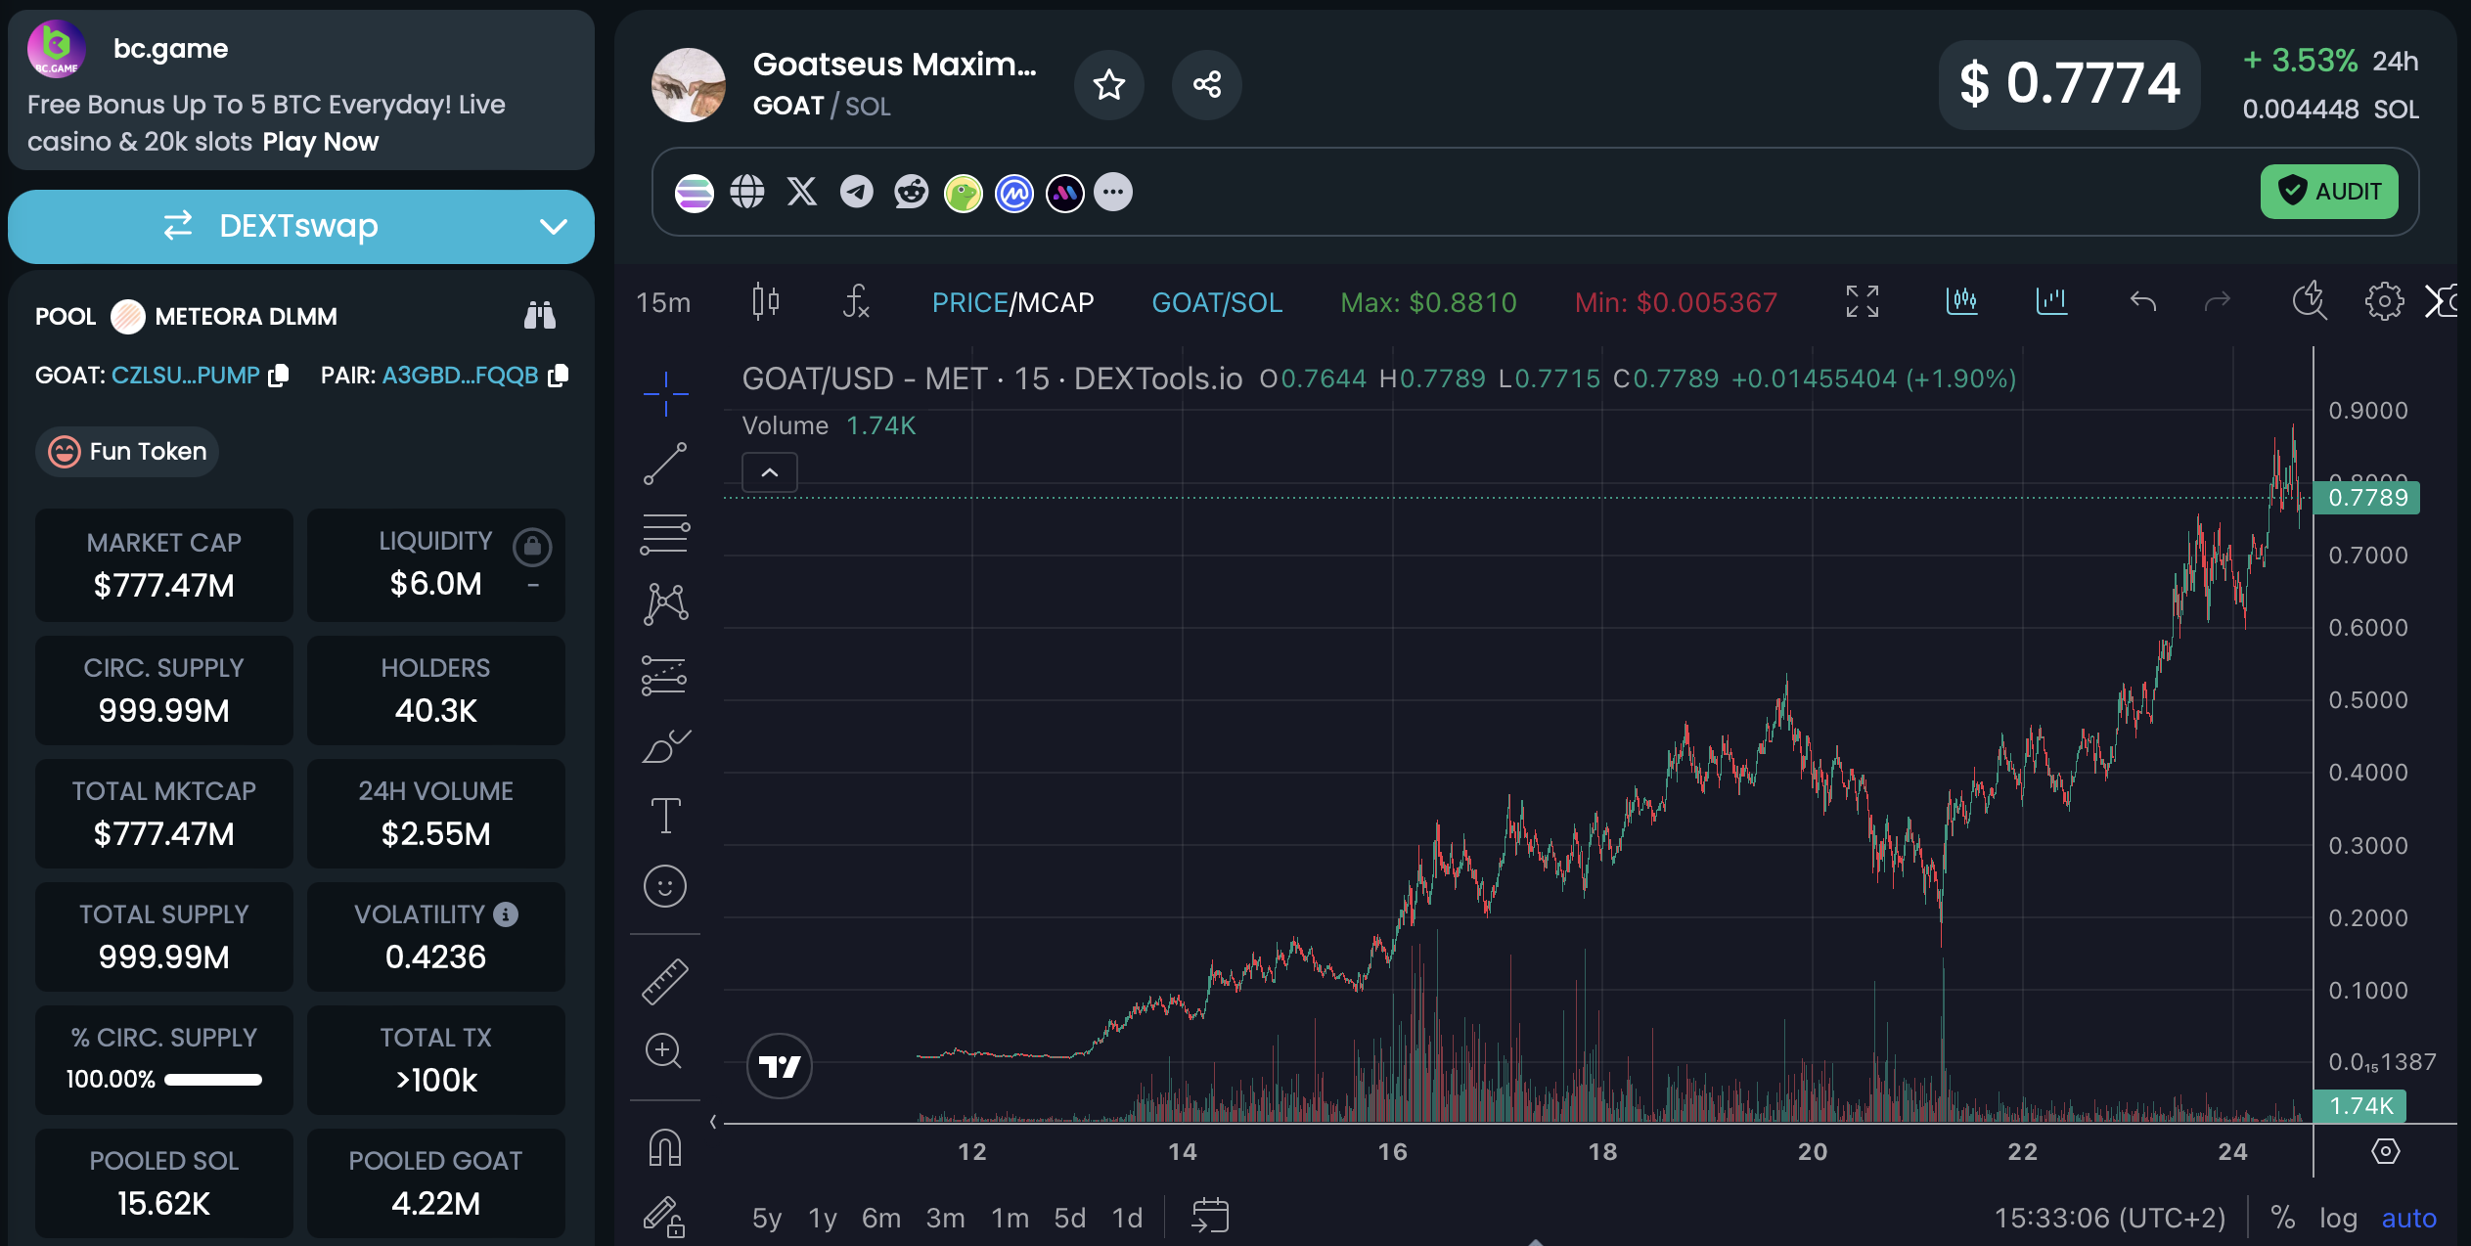Switch chart to GOAT/SOL pricing
Image resolution: width=2471 pixels, height=1246 pixels.
[1217, 302]
